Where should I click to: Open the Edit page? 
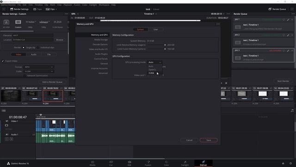[129, 163]
